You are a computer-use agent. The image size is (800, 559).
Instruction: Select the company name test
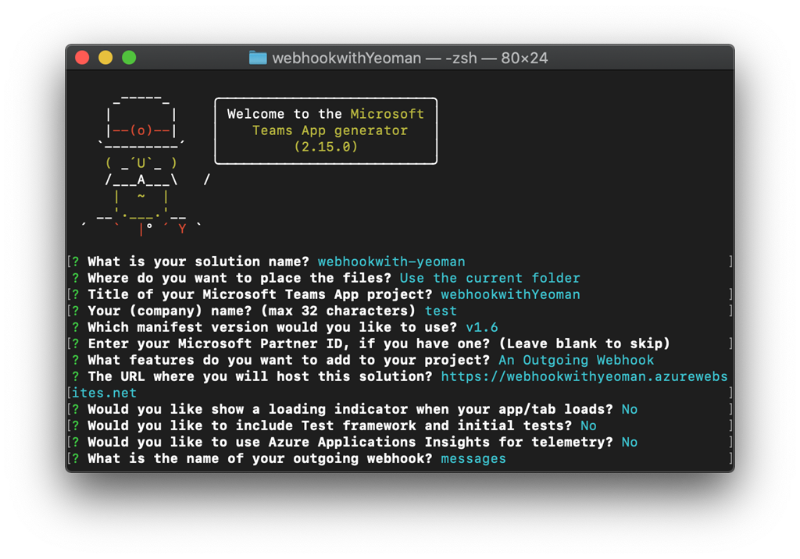coord(441,311)
